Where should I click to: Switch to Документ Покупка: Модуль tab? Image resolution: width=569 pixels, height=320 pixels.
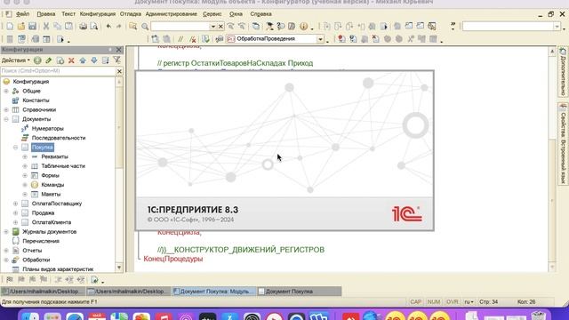coord(213,292)
